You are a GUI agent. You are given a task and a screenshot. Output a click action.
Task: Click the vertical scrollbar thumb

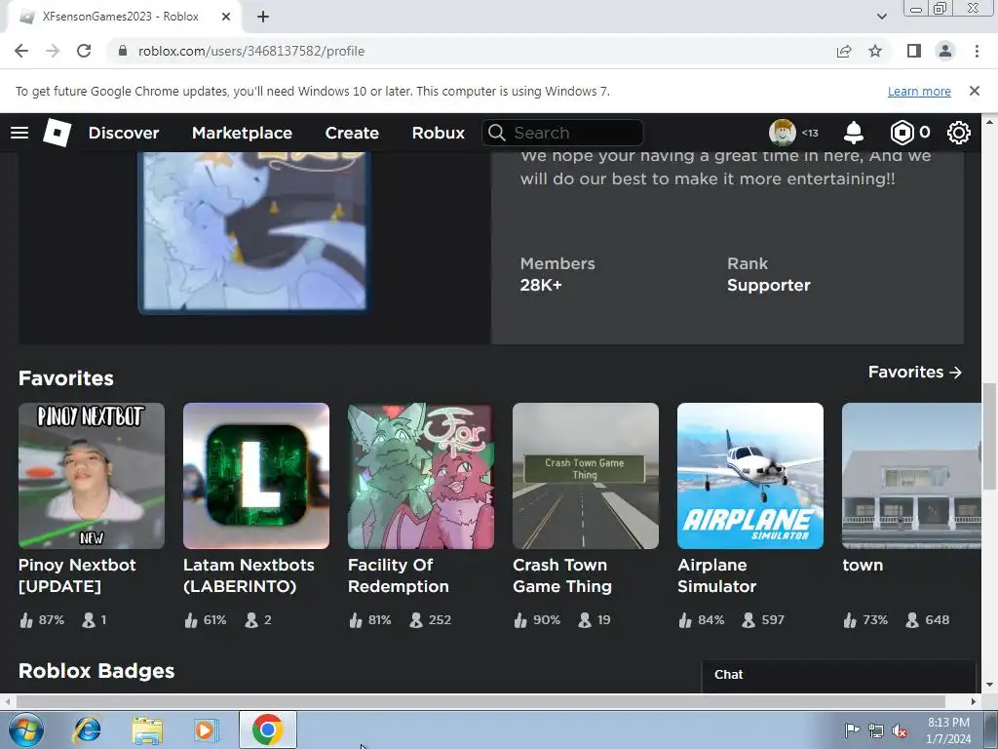click(x=990, y=437)
